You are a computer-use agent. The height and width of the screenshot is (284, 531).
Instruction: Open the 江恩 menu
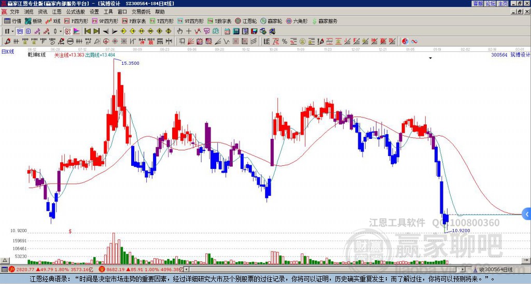coord(57,12)
